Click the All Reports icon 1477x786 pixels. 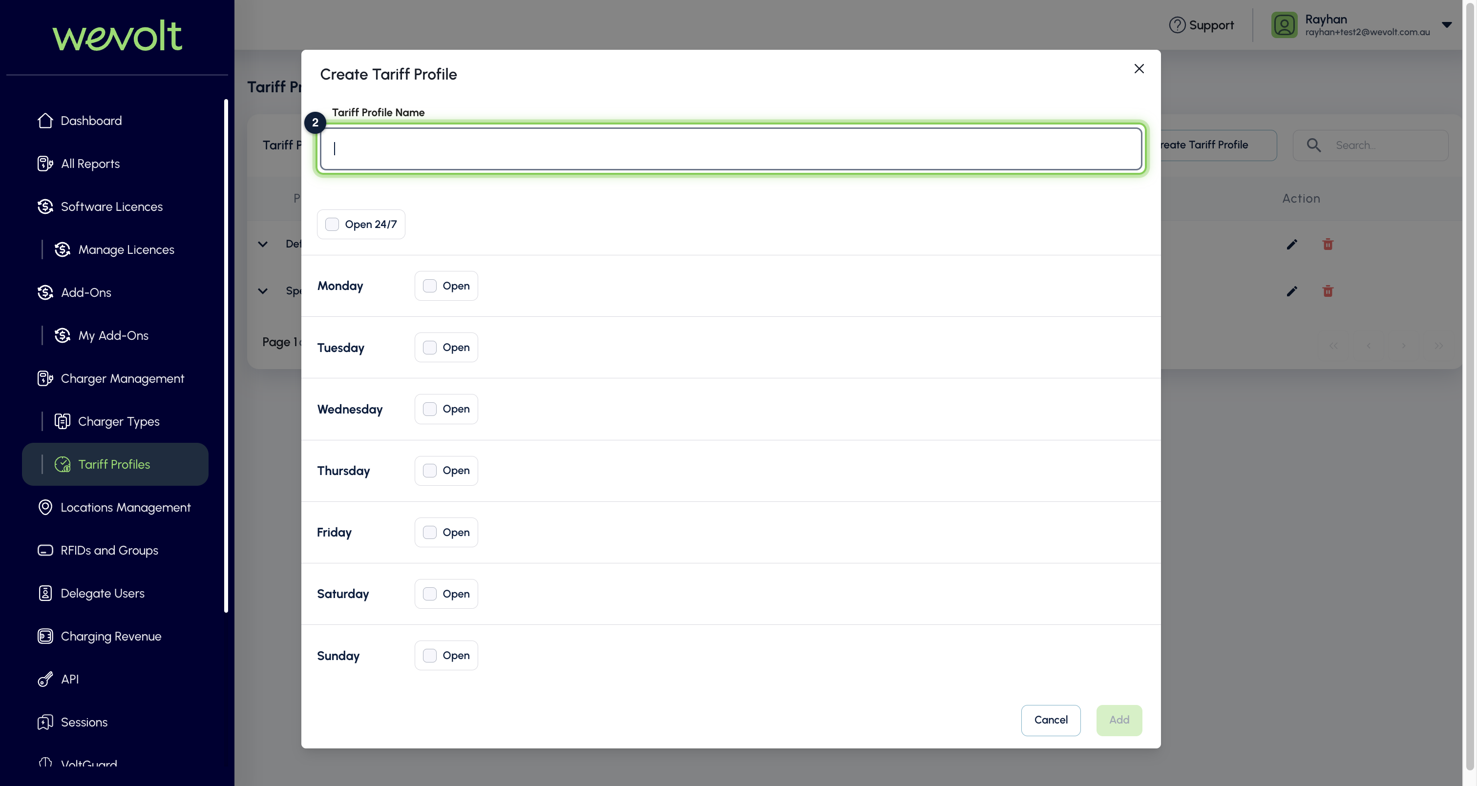[x=45, y=164]
